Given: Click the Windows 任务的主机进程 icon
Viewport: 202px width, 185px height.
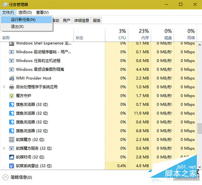Looking at the screenshot, I should click(x=11, y=61).
